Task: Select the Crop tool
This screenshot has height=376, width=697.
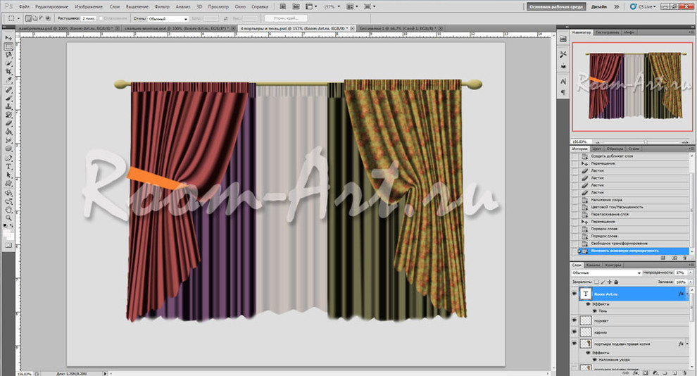Action: (9, 73)
